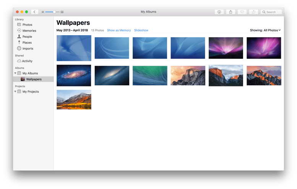Select the bright Andromeda galaxy thumbnail
The image size is (297, 189).
pyautogui.click(x=74, y=75)
